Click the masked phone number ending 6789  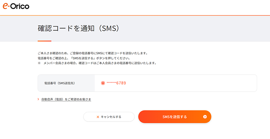click(x=116, y=83)
